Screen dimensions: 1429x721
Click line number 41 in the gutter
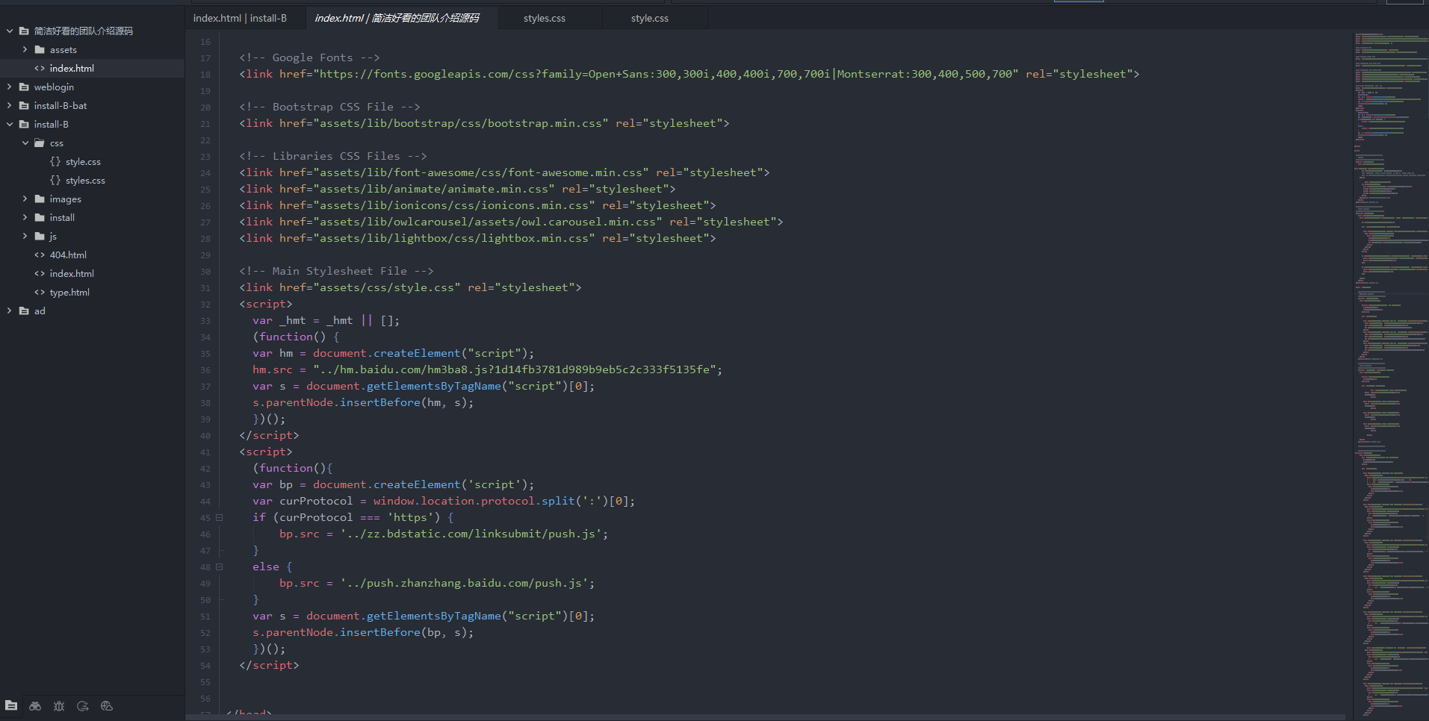tap(205, 452)
